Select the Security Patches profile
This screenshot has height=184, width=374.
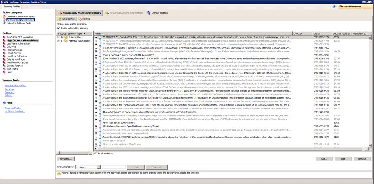click(x=15, y=66)
